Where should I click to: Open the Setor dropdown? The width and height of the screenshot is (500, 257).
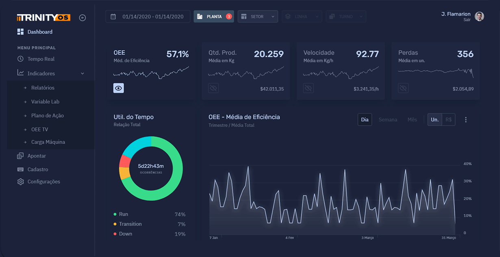(258, 17)
